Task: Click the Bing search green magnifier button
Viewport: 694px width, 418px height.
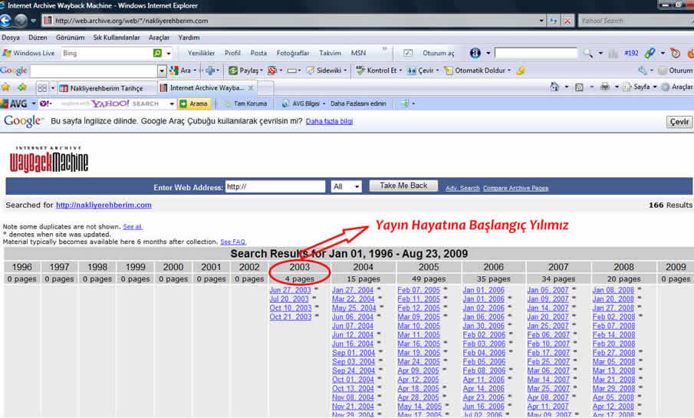Action: tap(157, 53)
